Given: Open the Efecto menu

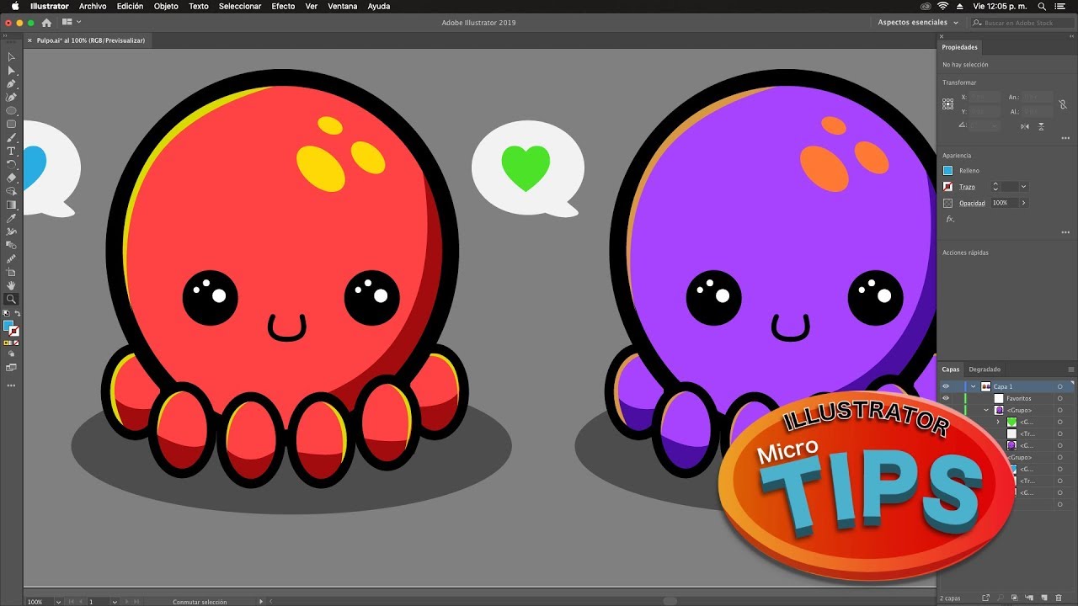Looking at the screenshot, I should pos(283,6).
